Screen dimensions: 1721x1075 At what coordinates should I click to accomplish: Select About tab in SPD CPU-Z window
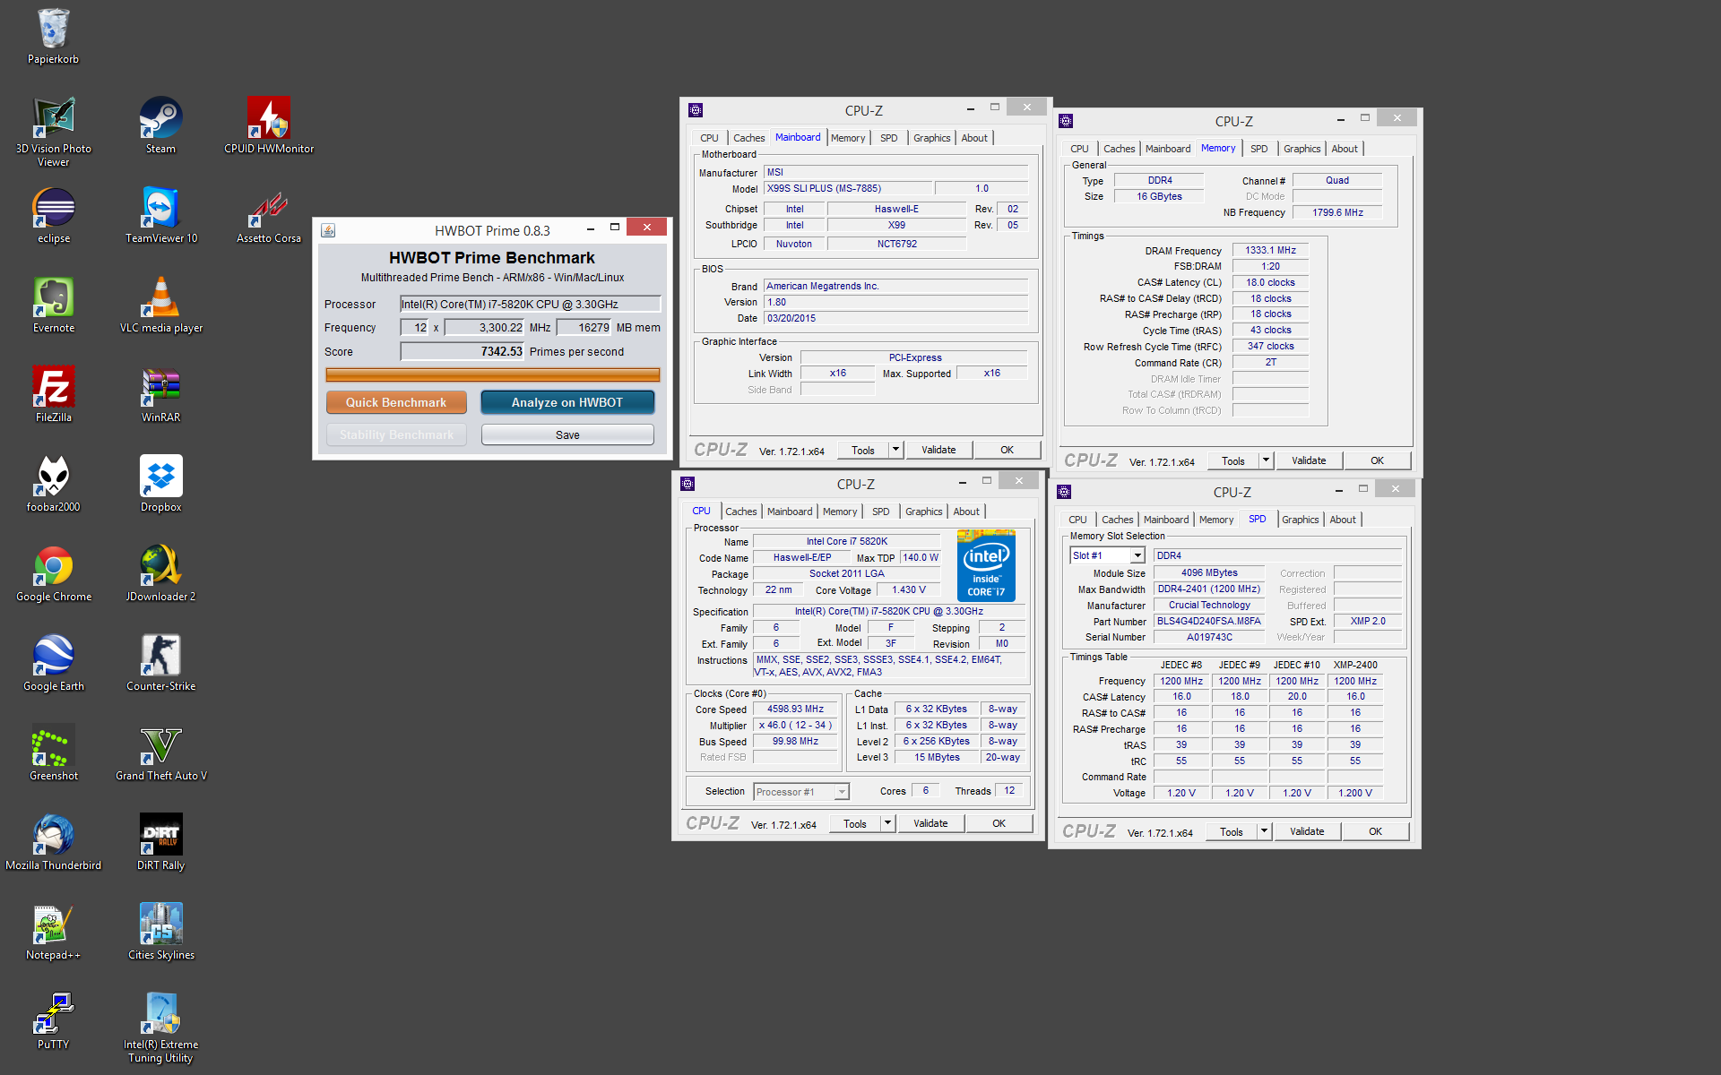click(x=1342, y=520)
